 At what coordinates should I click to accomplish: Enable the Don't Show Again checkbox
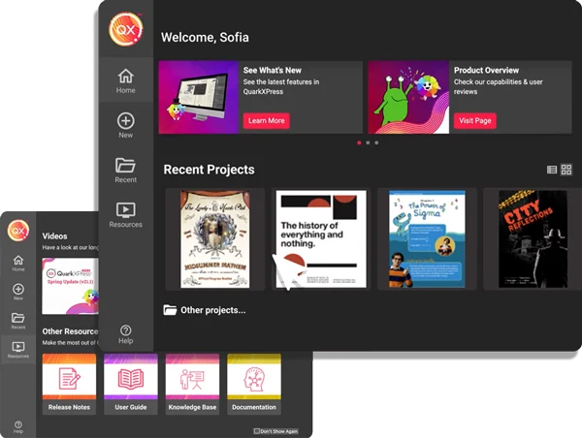point(256,431)
